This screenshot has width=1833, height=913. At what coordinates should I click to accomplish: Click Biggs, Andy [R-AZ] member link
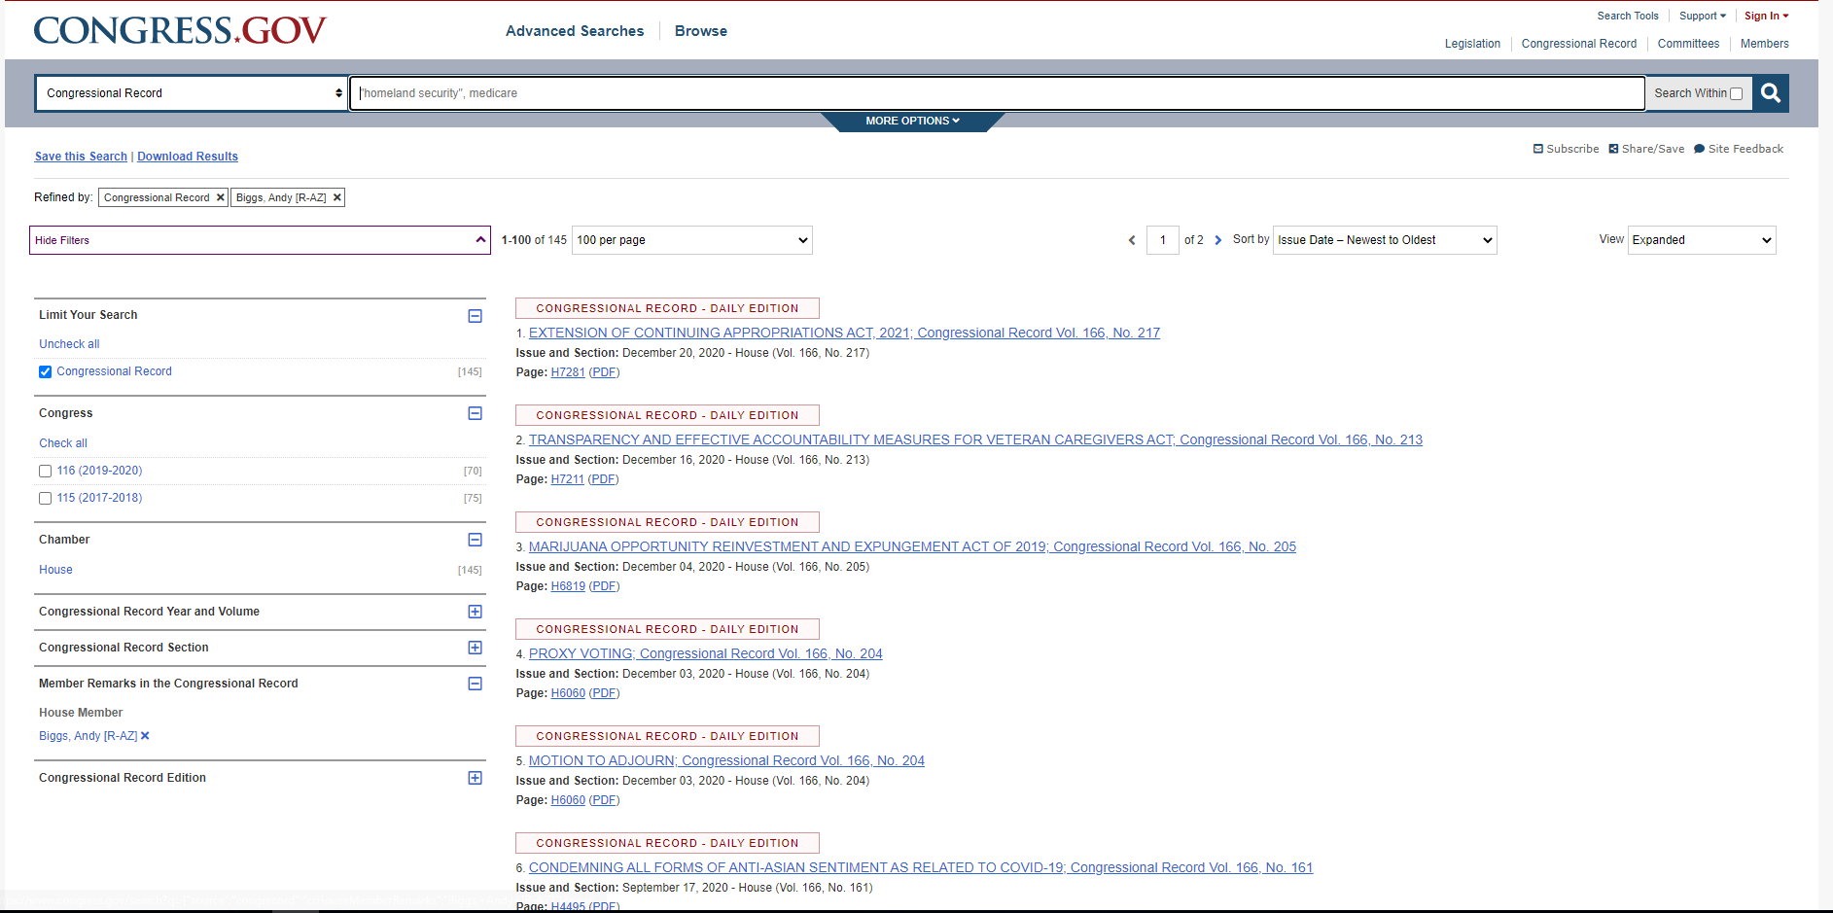(x=88, y=736)
